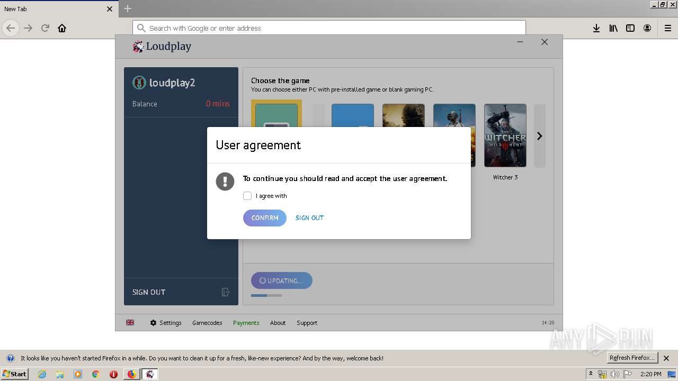
Task: Show next games with right arrow
Action: pos(539,136)
